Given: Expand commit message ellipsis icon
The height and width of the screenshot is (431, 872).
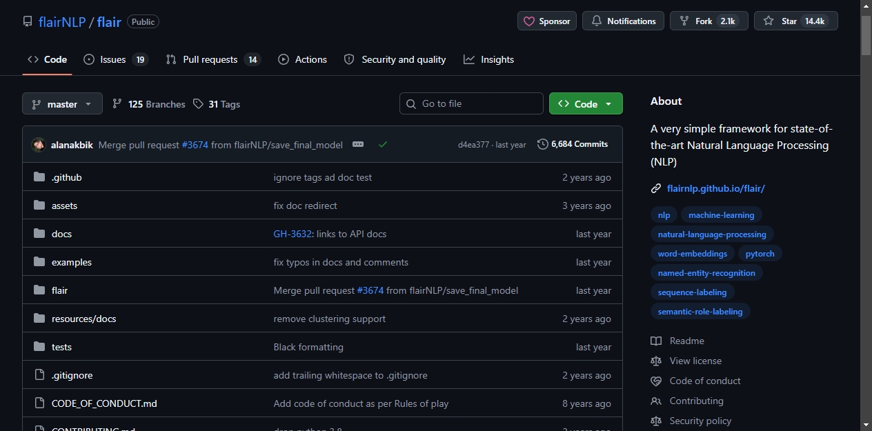Looking at the screenshot, I should coord(357,144).
